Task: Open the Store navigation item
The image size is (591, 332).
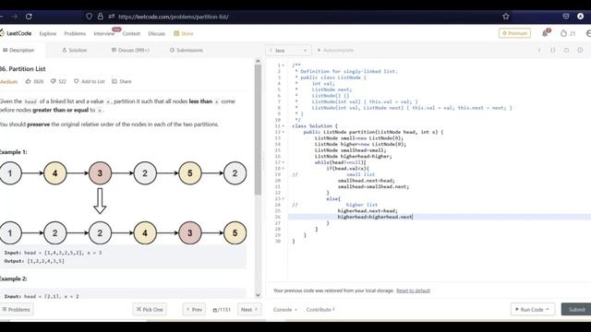Action: (x=184, y=33)
